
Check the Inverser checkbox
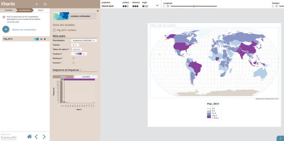pos(73,63)
